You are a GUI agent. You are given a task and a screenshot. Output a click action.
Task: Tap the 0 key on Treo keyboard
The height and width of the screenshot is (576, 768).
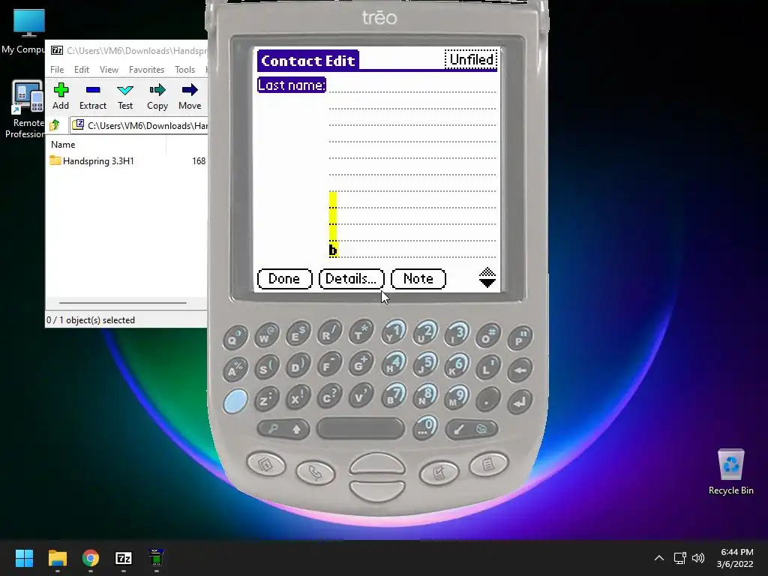coord(424,427)
